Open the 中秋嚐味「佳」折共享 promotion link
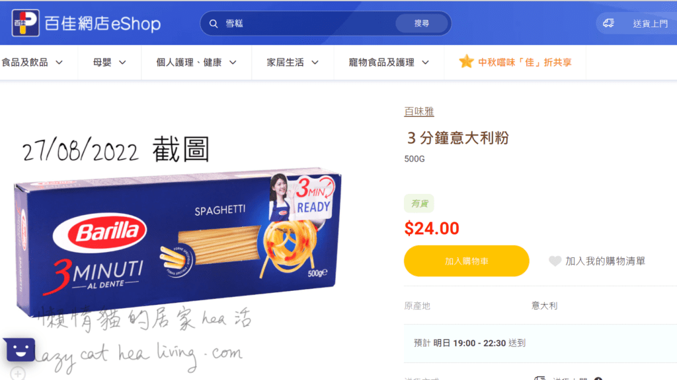The image size is (677, 380). pos(524,63)
